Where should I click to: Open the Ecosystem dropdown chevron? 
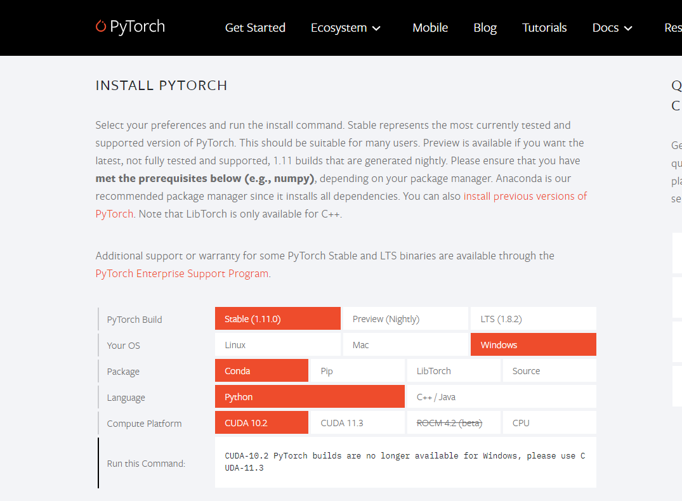377,29
